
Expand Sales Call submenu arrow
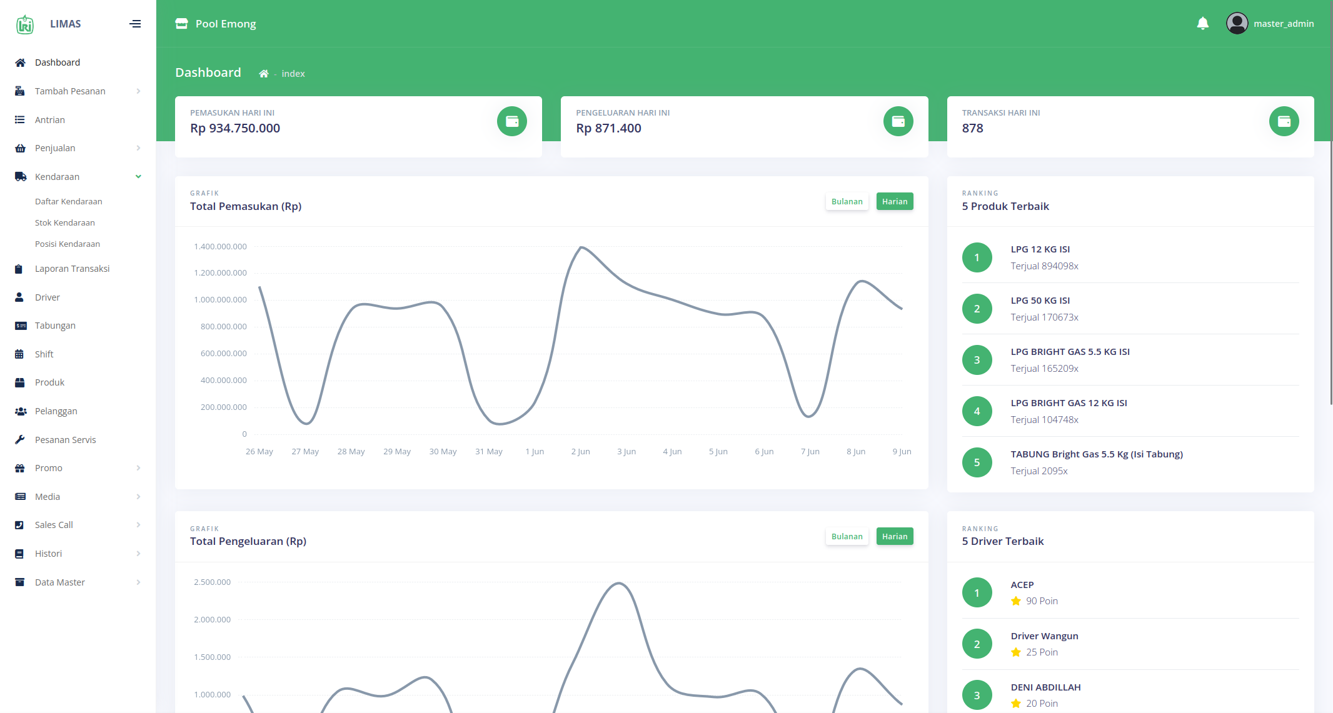[138, 525]
